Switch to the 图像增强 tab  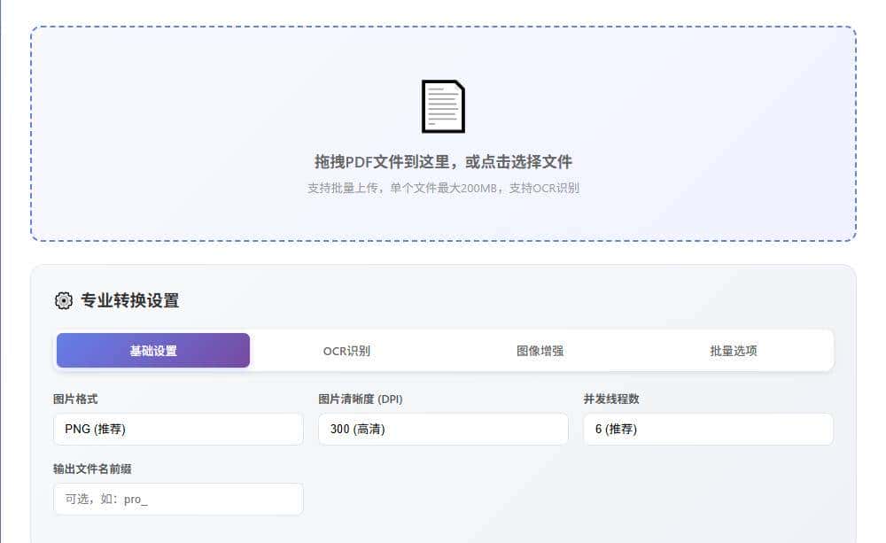pos(539,350)
